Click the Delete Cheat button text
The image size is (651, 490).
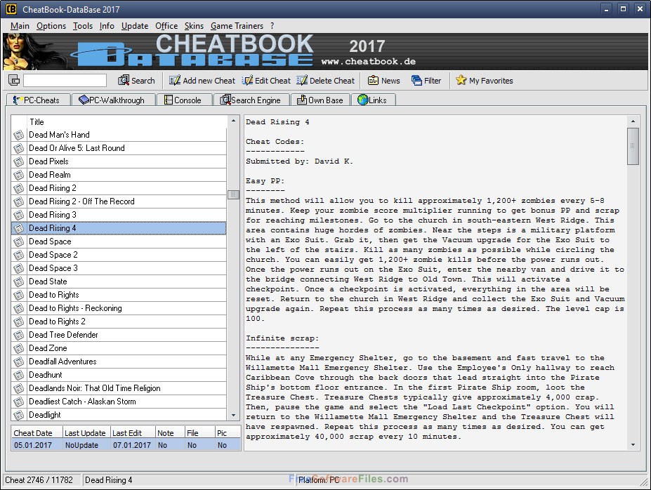(332, 81)
